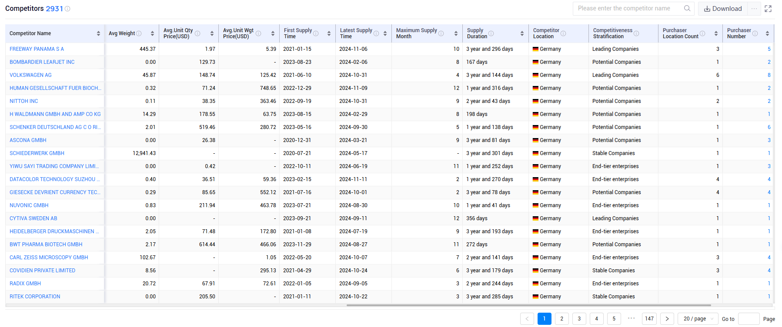The width and height of the screenshot is (782, 327).
Task: Open SCHIEDERWERK GMBH competitor link
Action: [37, 153]
